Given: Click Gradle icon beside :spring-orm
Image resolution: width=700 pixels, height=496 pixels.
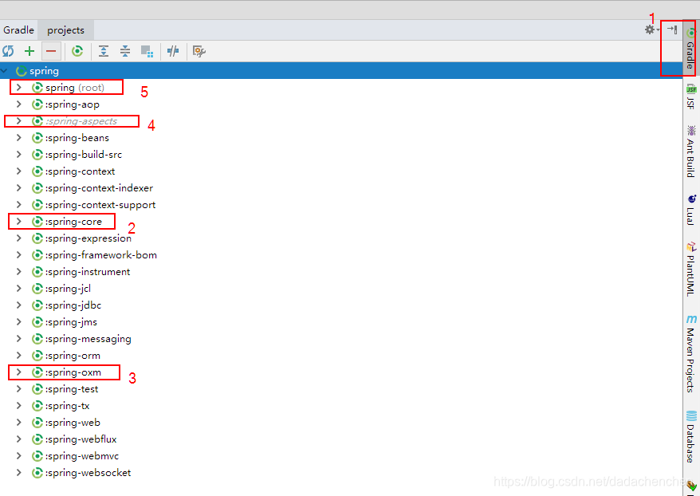Looking at the screenshot, I should [x=37, y=356].
